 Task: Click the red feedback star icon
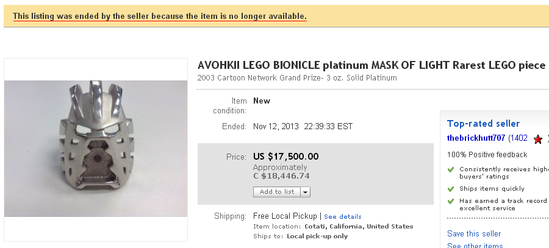click(x=538, y=140)
